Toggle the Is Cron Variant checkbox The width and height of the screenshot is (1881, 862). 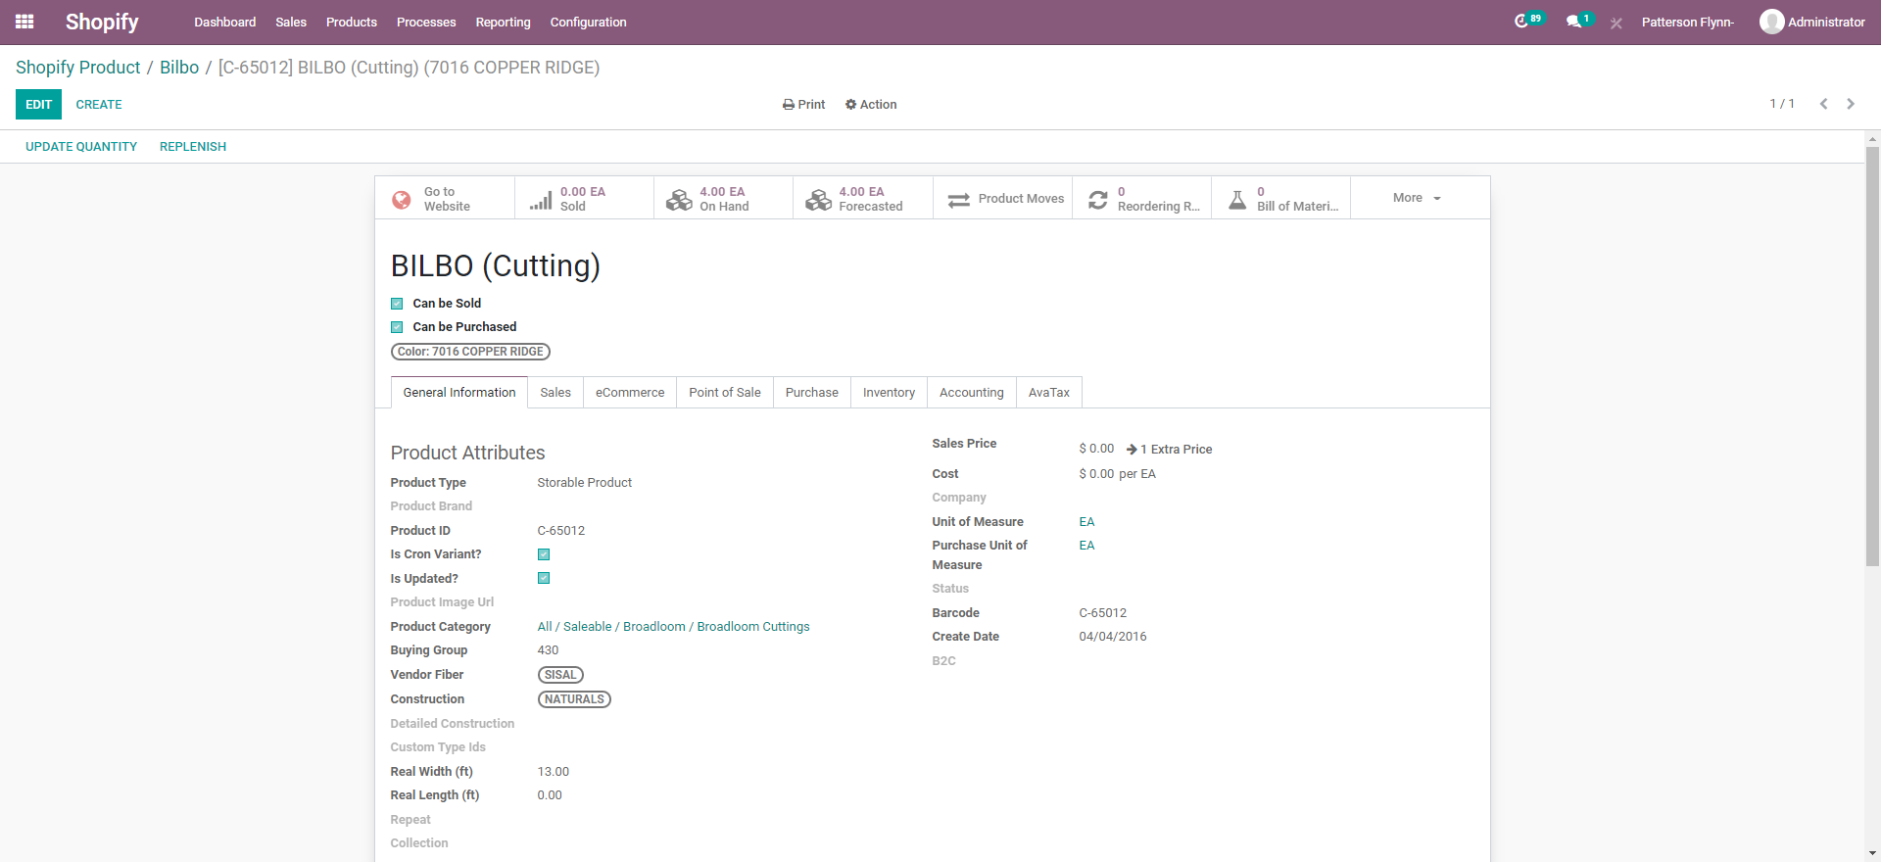(544, 554)
